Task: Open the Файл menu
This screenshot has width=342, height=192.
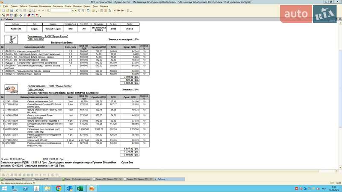Action: click(x=6, y=6)
